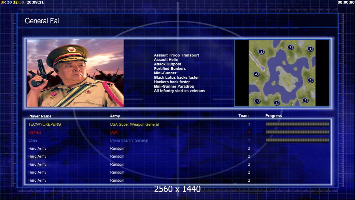This screenshot has width=355, height=200.
Task: Choose start position 7 on the map
Action: (x=305, y=100)
